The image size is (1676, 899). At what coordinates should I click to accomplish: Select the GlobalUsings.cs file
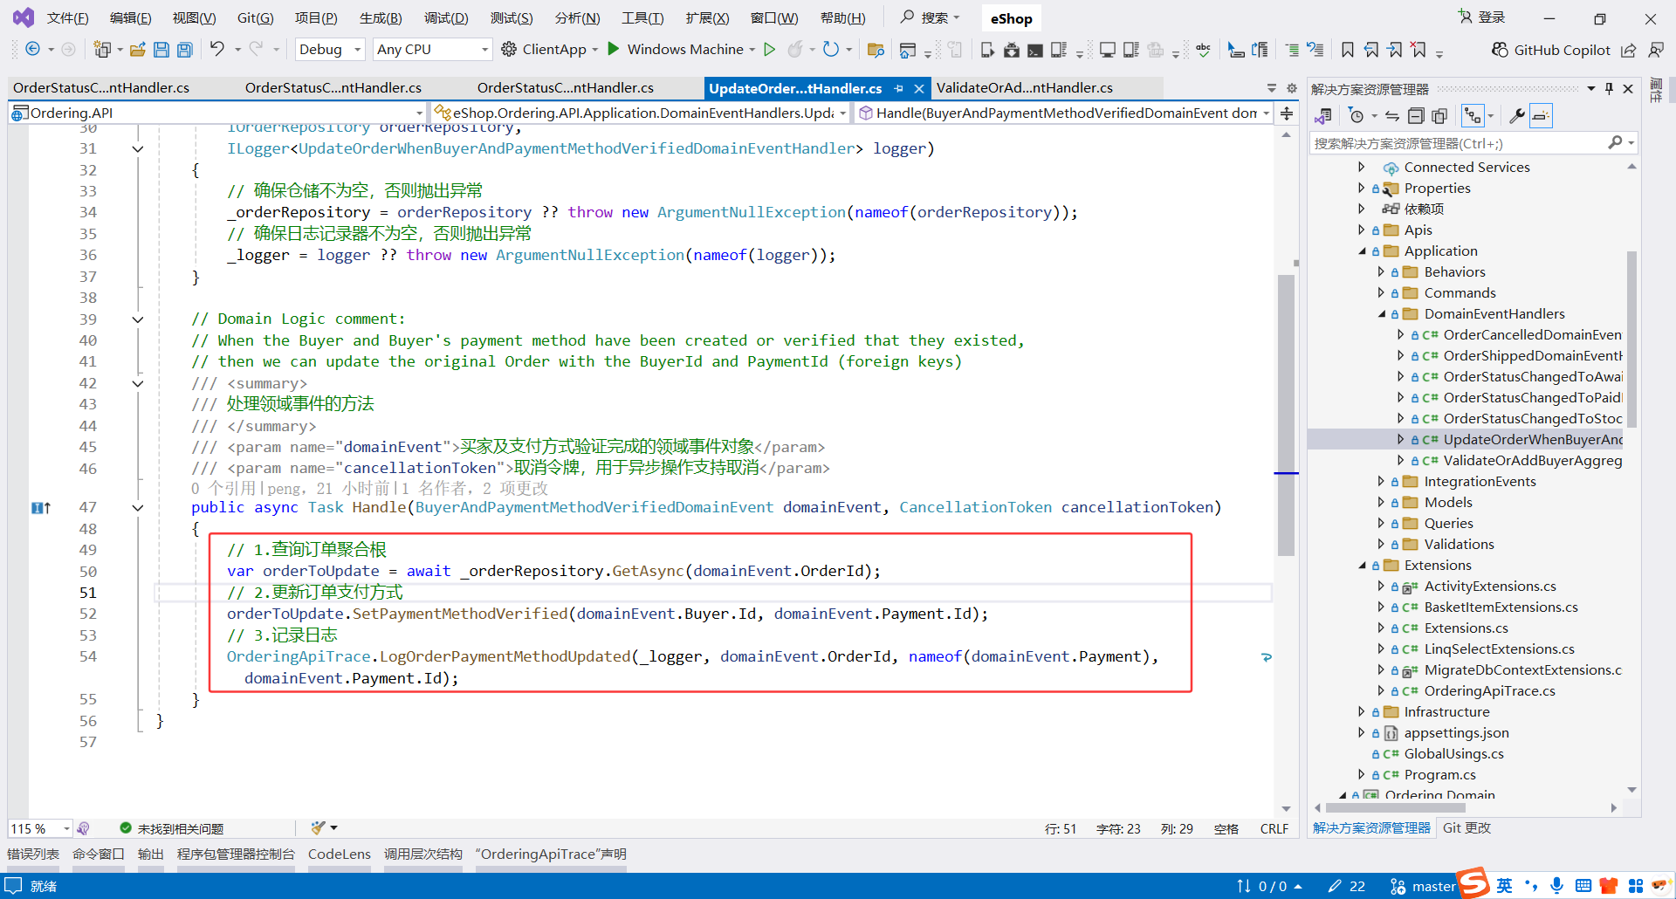pos(1453,754)
